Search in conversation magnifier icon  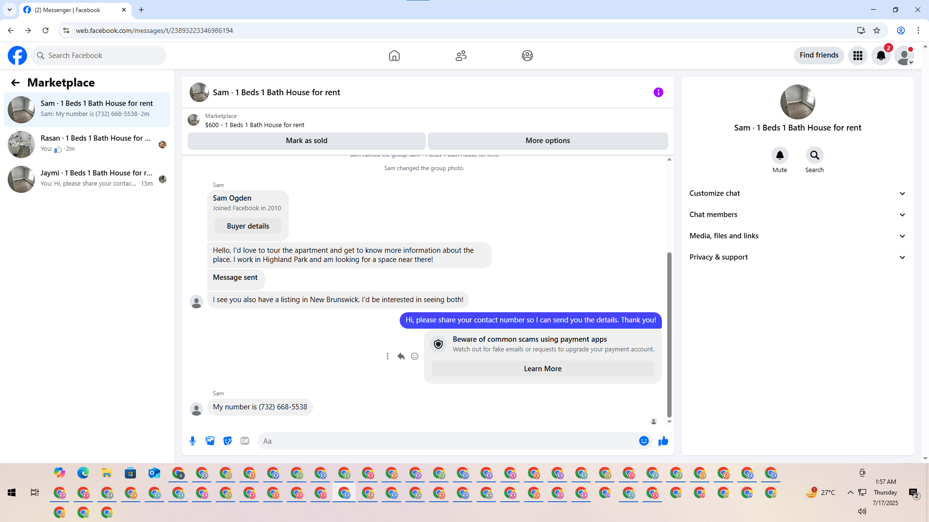click(x=815, y=155)
